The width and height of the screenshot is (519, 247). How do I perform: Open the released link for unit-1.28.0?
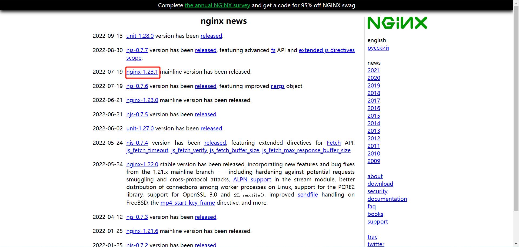coord(211,36)
